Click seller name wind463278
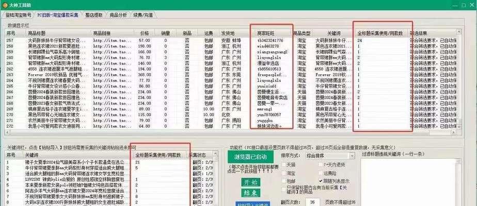The width and height of the screenshot is (477, 206). (268, 46)
